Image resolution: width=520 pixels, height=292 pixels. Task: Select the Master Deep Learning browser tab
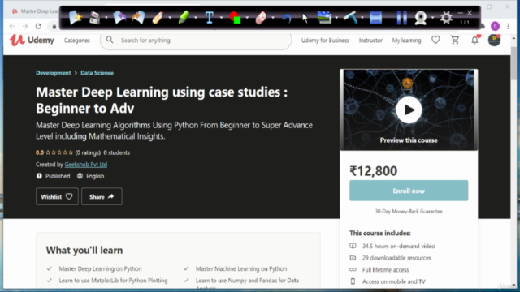[x=35, y=11]
